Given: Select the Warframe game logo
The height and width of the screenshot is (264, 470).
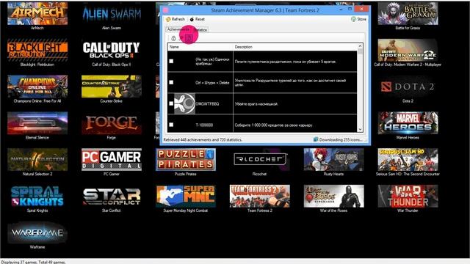Looking at the screenshot, I should tap(37, 232).
